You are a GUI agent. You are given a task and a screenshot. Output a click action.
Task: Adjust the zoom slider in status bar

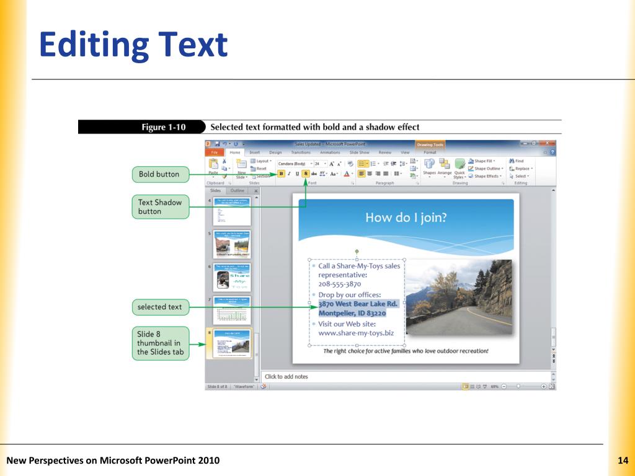518,387
